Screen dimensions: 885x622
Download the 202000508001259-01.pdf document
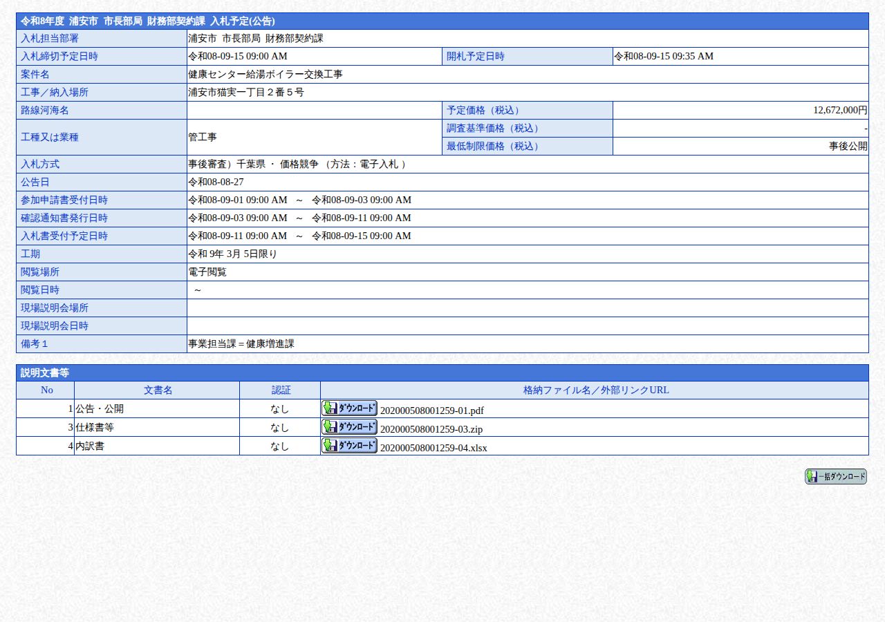click(349, 408)
